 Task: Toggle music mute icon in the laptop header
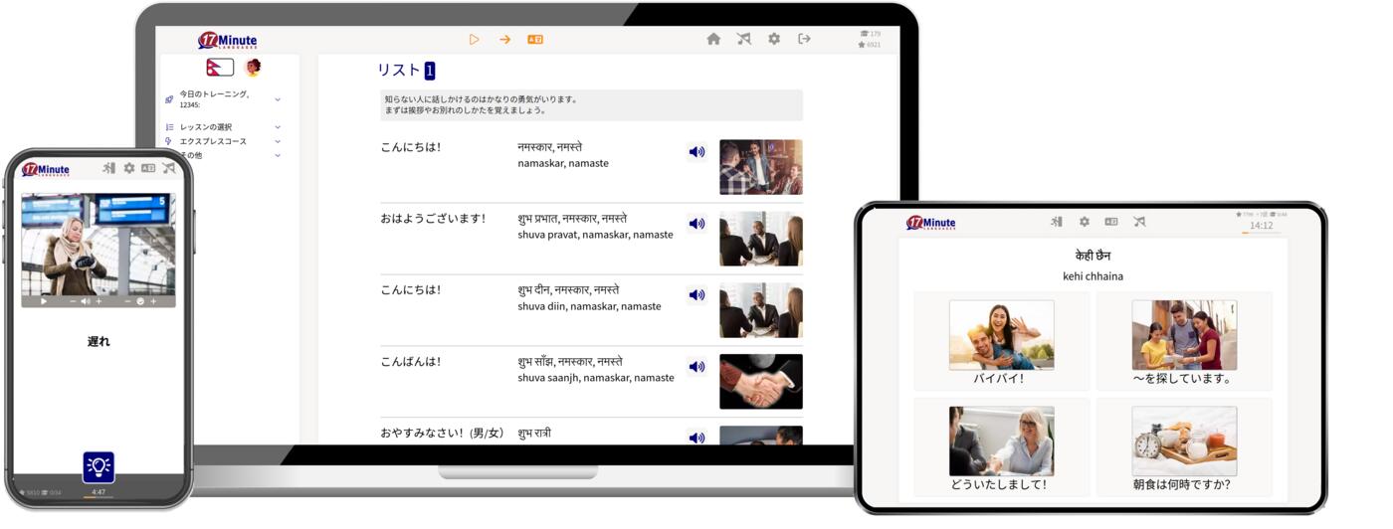744,39
